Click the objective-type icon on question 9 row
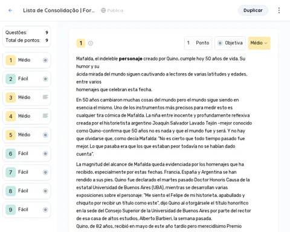Viewport: 290px width, 232px height. coord(45,210)
